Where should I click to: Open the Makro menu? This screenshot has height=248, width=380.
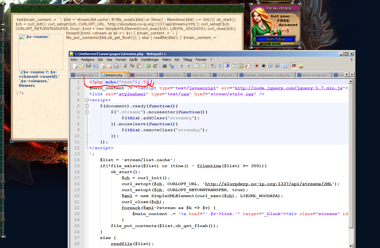click(167, 60)
